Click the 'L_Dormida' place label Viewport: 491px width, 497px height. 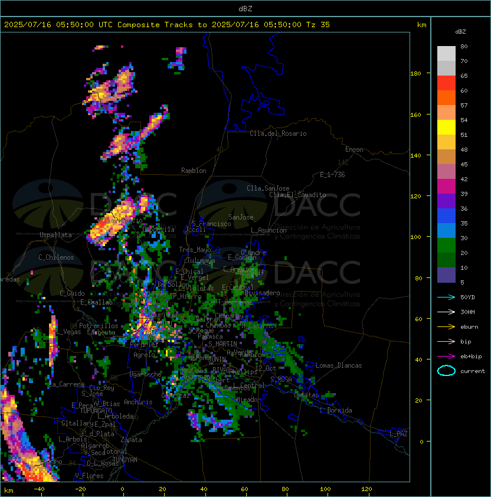point(336,410)
